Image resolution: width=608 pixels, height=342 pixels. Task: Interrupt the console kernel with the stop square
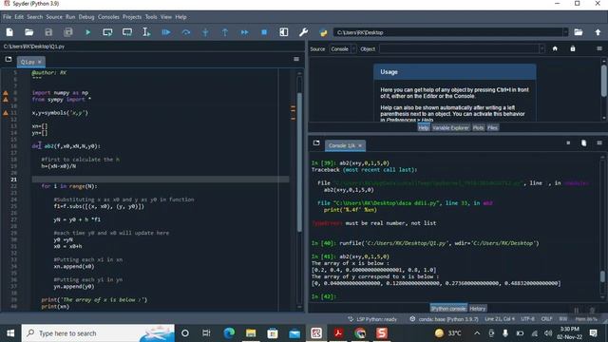(568, 143)
